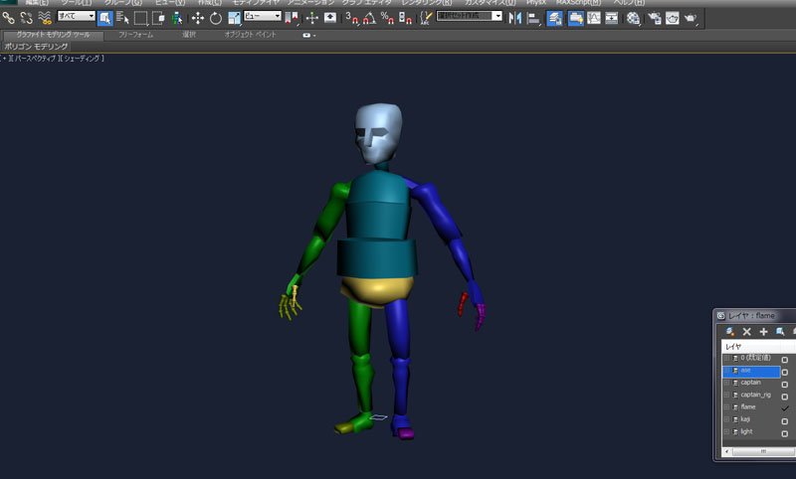Viewport: 796px width, 479px height.
Task: Toggle the Window/Crossing selection mode
Action: click(158, 18)
